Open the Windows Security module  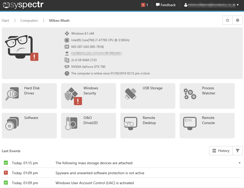point(89,96)
